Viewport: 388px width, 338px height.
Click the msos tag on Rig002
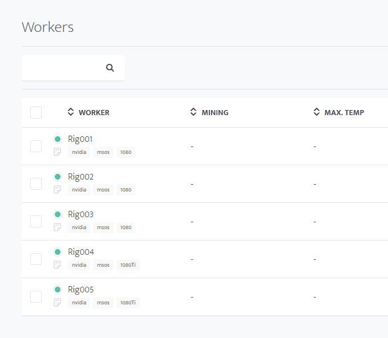[103, 190]
